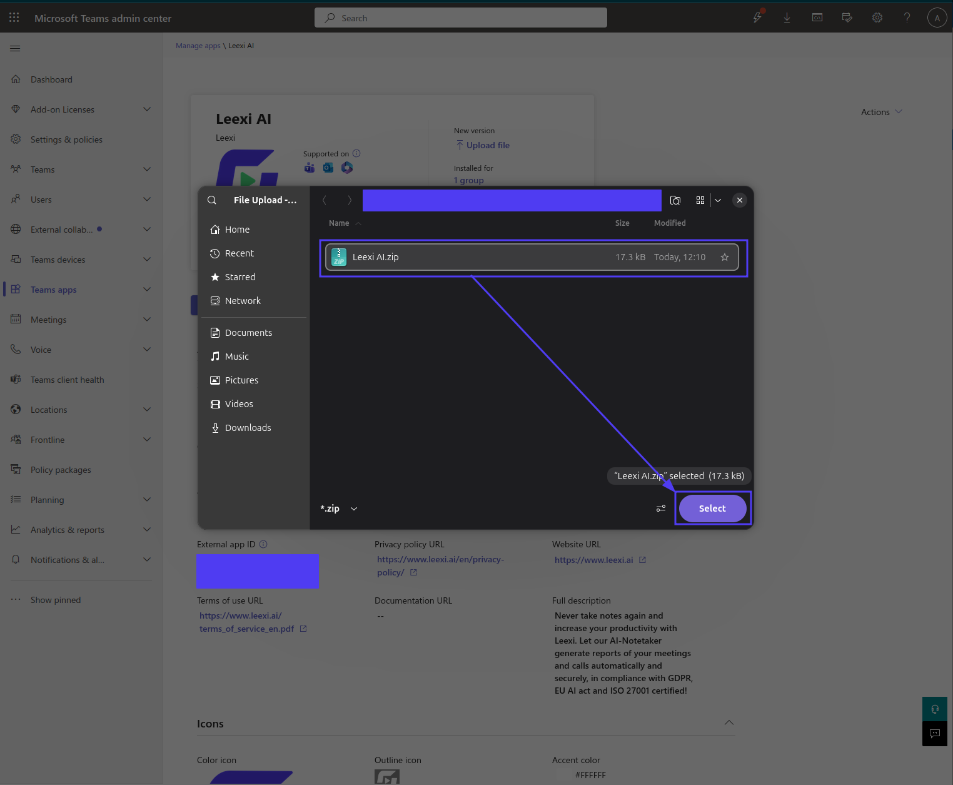Follow the Manage apps breadcrumb
Image resolution: width=953 pixels, height=785 pixels.
(x=198, y=46)
